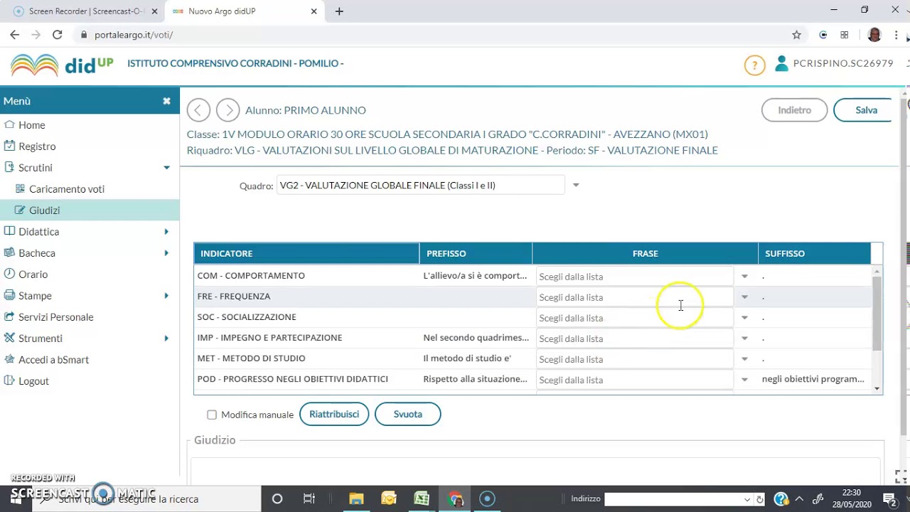Open Cortana circle in taskbar

[x=277, y=498]
